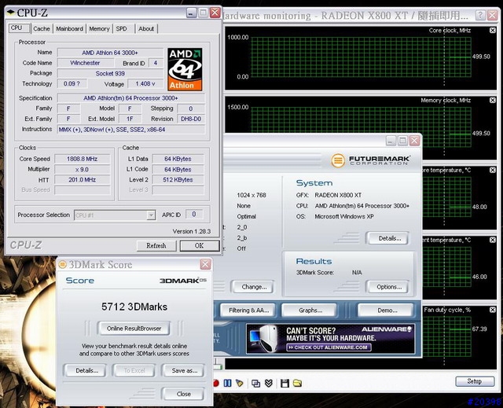Click the Instructions field listing MMX, SSE

(x=131, y=130)
